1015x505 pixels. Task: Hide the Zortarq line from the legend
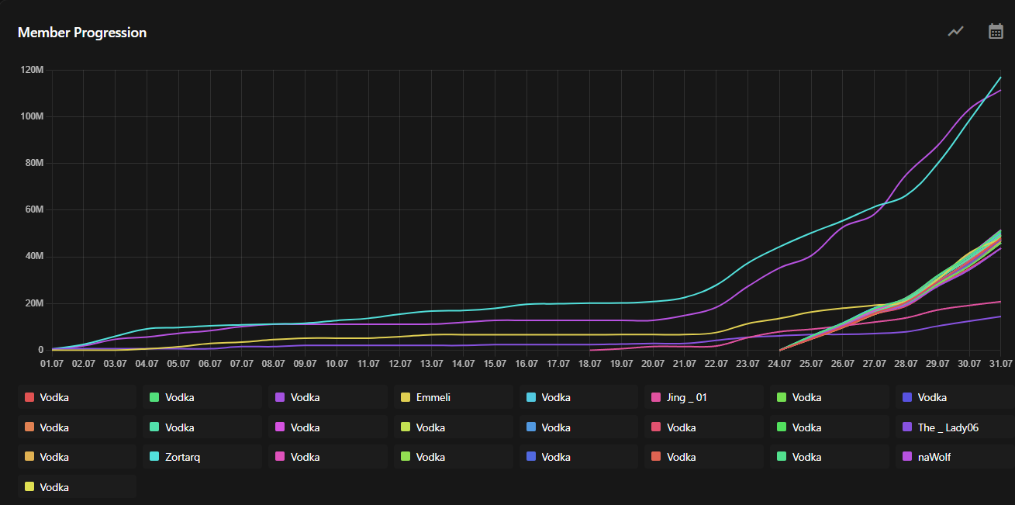[x=202, y=457]
